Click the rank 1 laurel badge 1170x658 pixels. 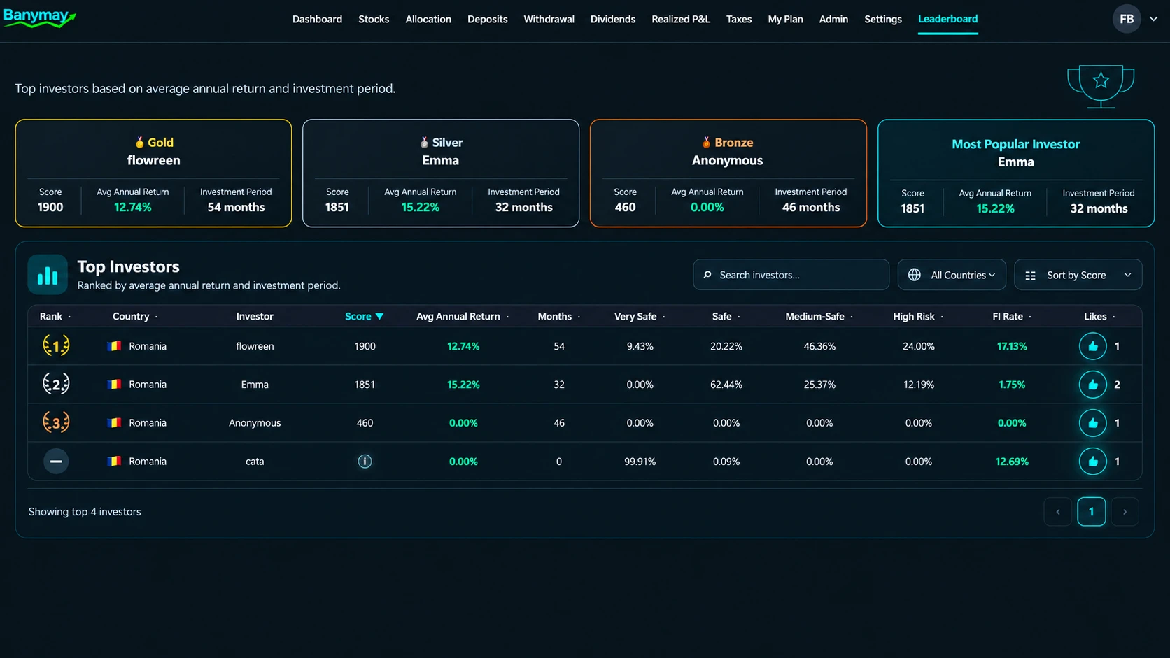(56, 345)
